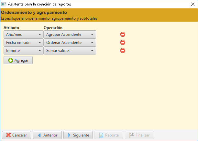Return to Anterior wizard step
Image resolution: width=198 pixels, height=141 pixels.
tap(47, 135)
